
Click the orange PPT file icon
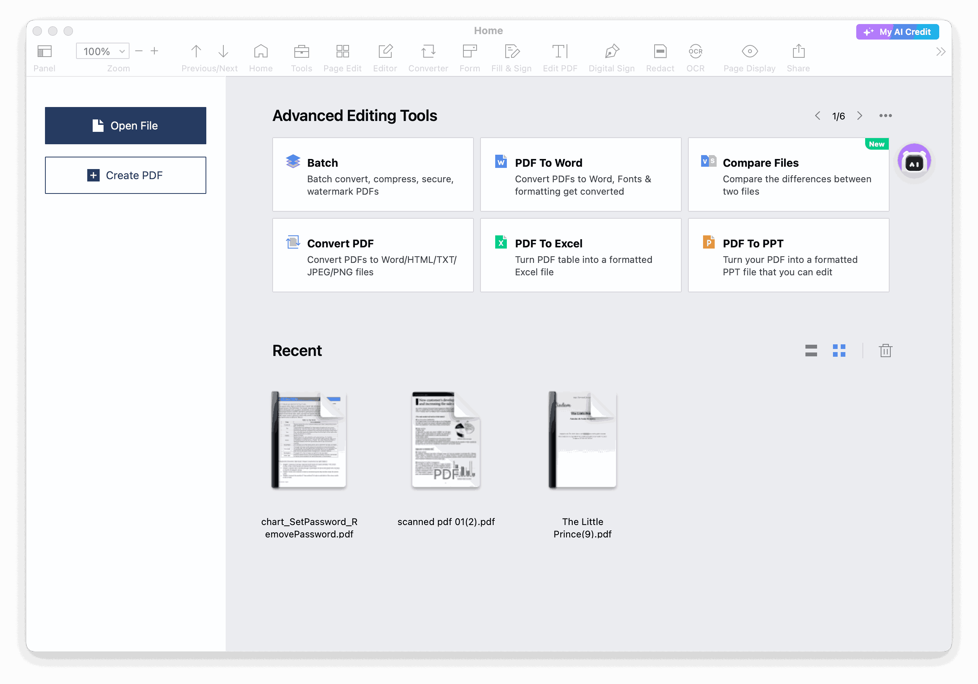(709, 242)
